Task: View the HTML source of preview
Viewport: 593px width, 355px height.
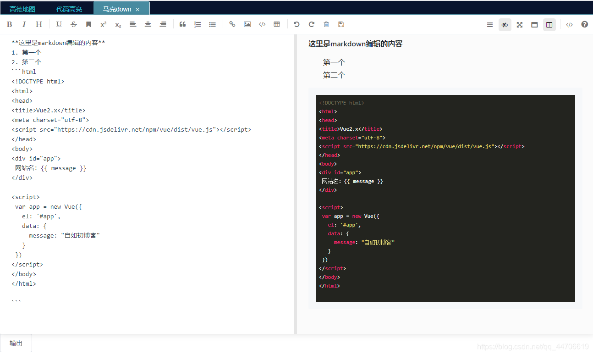Action: pyautogui.click(x=569, y=25)
